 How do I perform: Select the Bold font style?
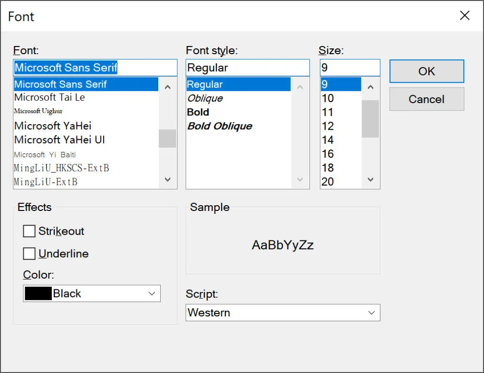pos(238,112)
